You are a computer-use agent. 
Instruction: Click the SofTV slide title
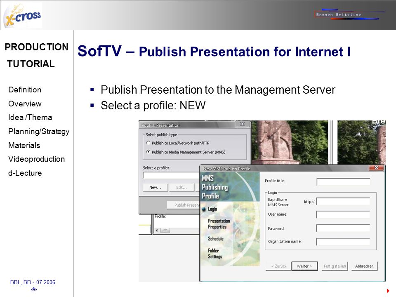[214, 51]
